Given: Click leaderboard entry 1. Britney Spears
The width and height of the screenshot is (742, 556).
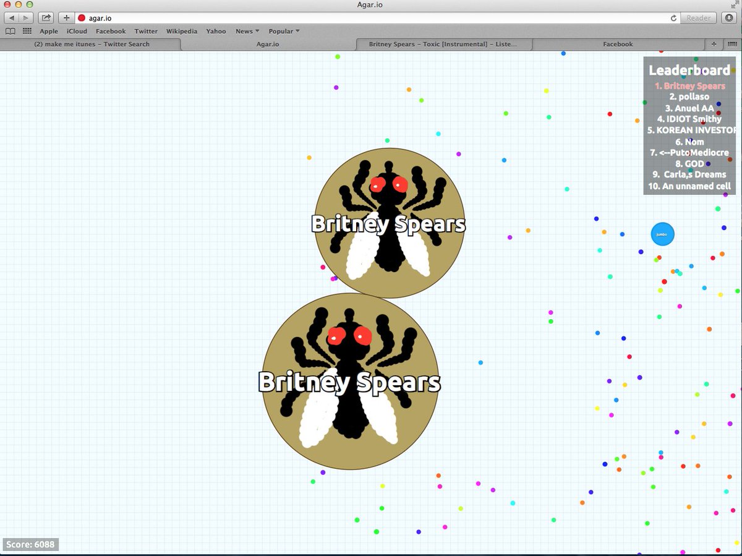Looking at the screenshot, I should (x=690, y=86).
